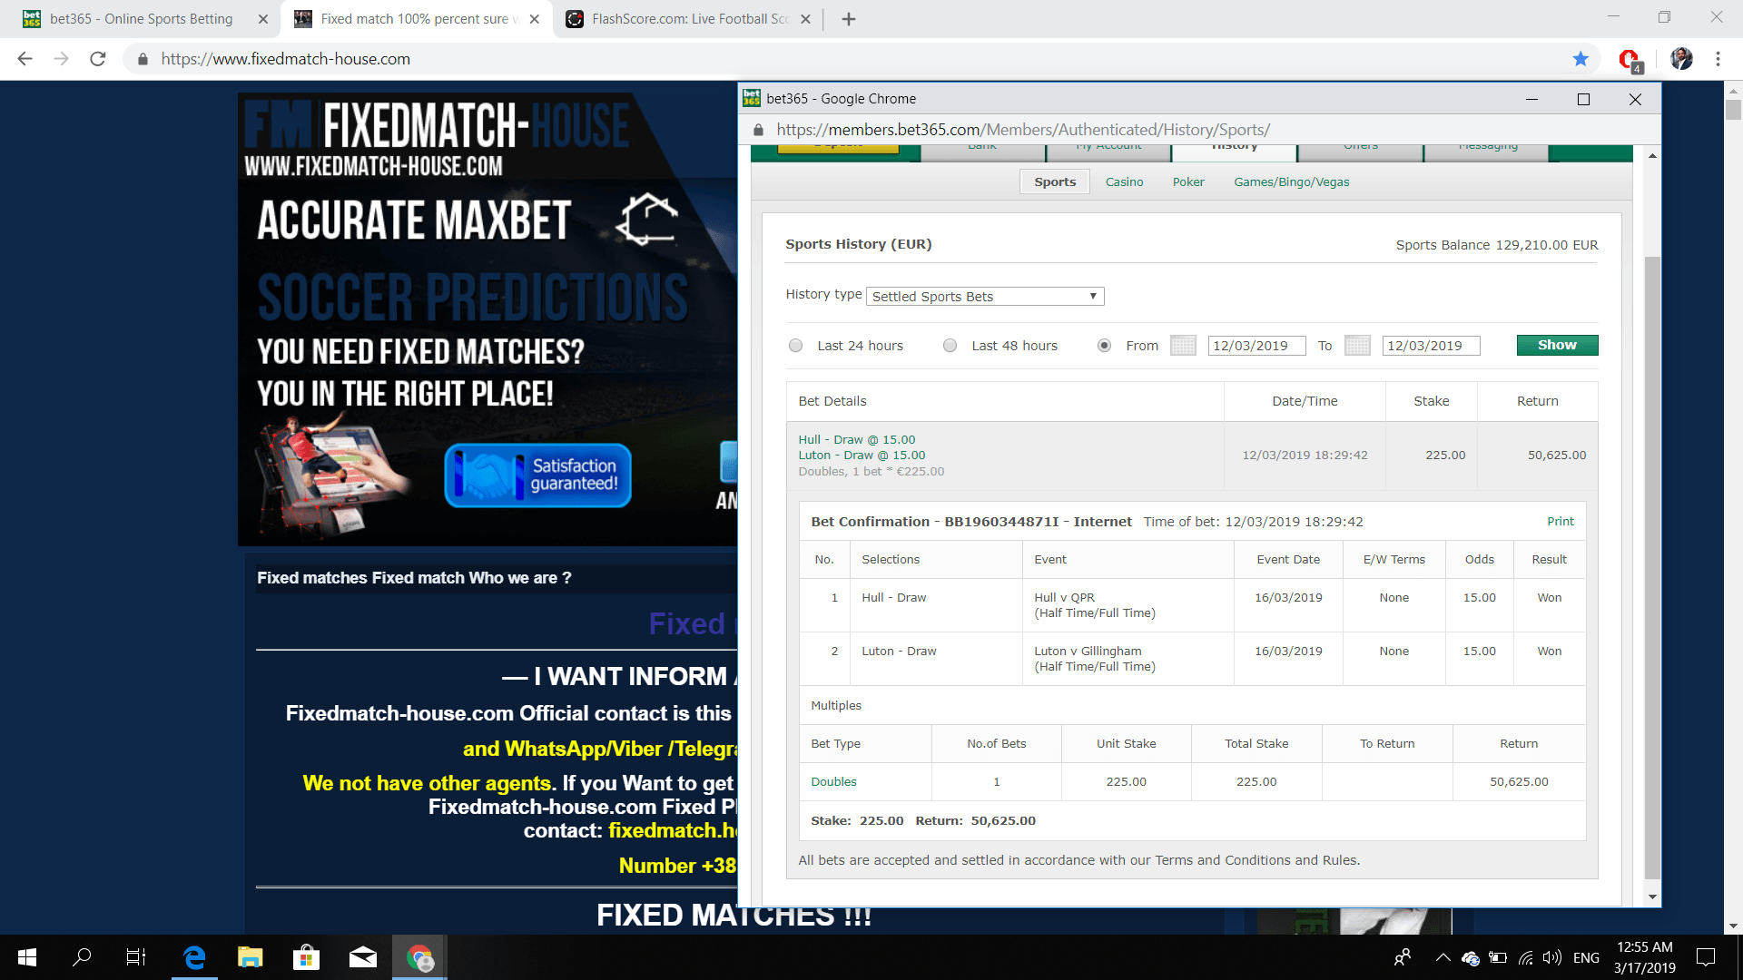This screenshot has width=1743, height=980.
Task: Open Wi-Fi network tray icon
Action: tap(1526, 957)
